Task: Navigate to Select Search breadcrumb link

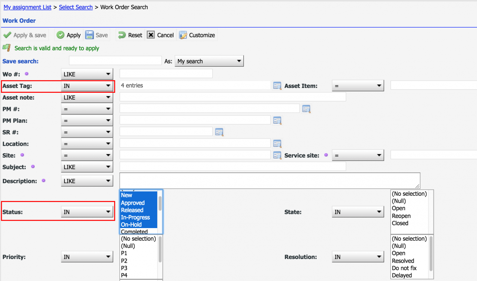Action: pos(76,7)
